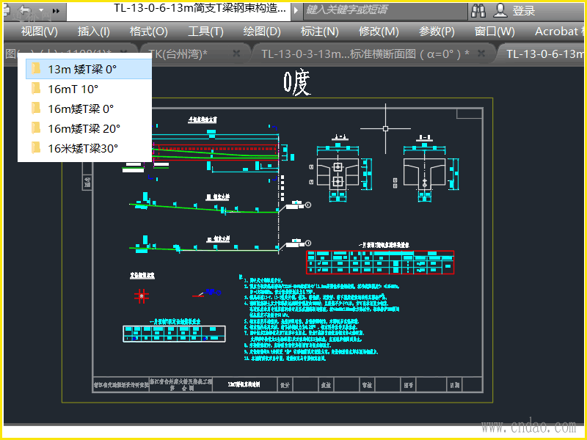Open the 插入(I) menu
The image size is (587, 440).
pyautogui.click(x=94, y=32)
